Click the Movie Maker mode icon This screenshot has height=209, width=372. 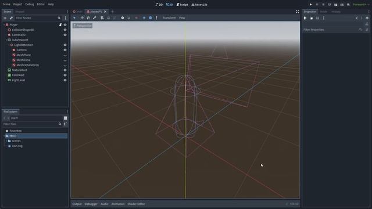tap(348, 5)
